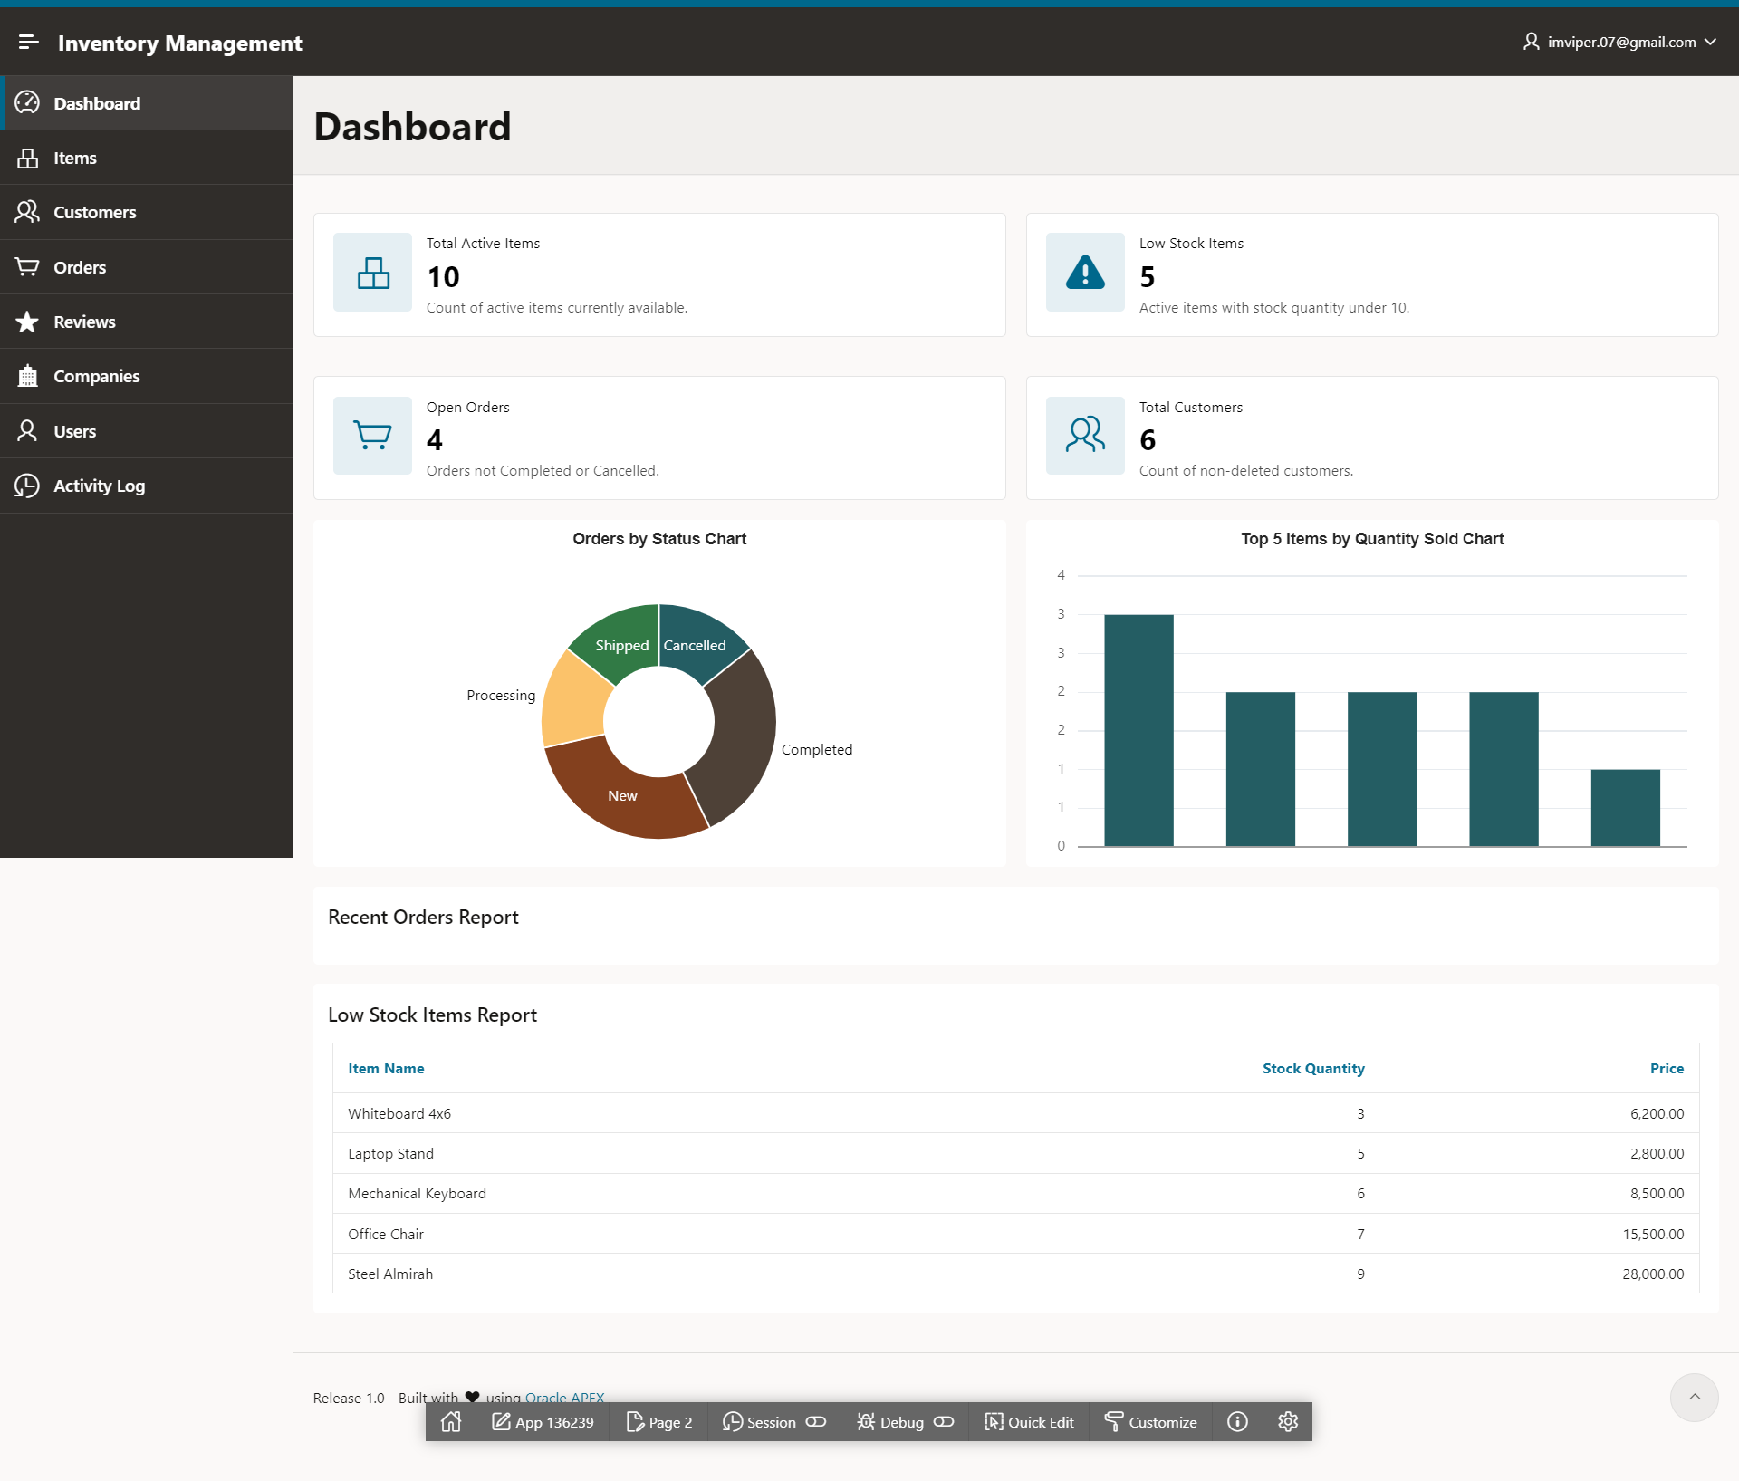1739x1481 pixels.
Task: Click the Items boxes icon in sidebar
Action: click(x=27, y=158)
